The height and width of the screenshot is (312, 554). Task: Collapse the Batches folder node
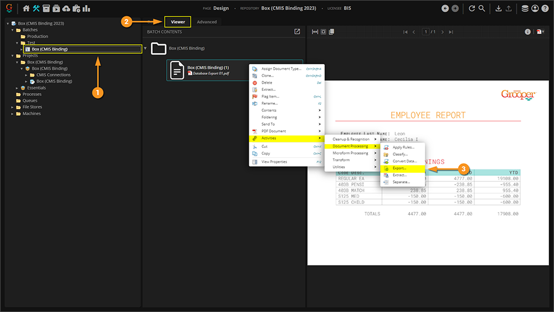pos(13,30)
